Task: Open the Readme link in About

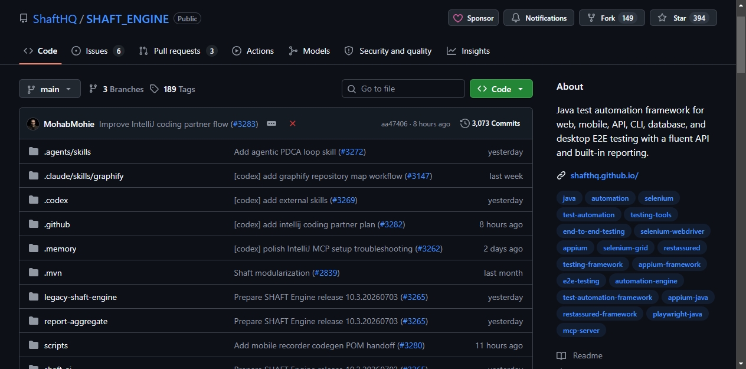Action: (x=580, y=355)
